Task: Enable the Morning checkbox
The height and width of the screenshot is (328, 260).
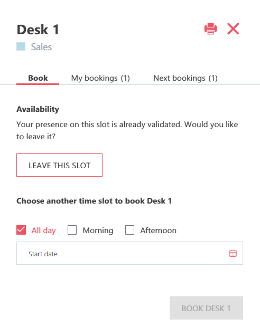Action: pyautogui.click(x=72, y=230)
